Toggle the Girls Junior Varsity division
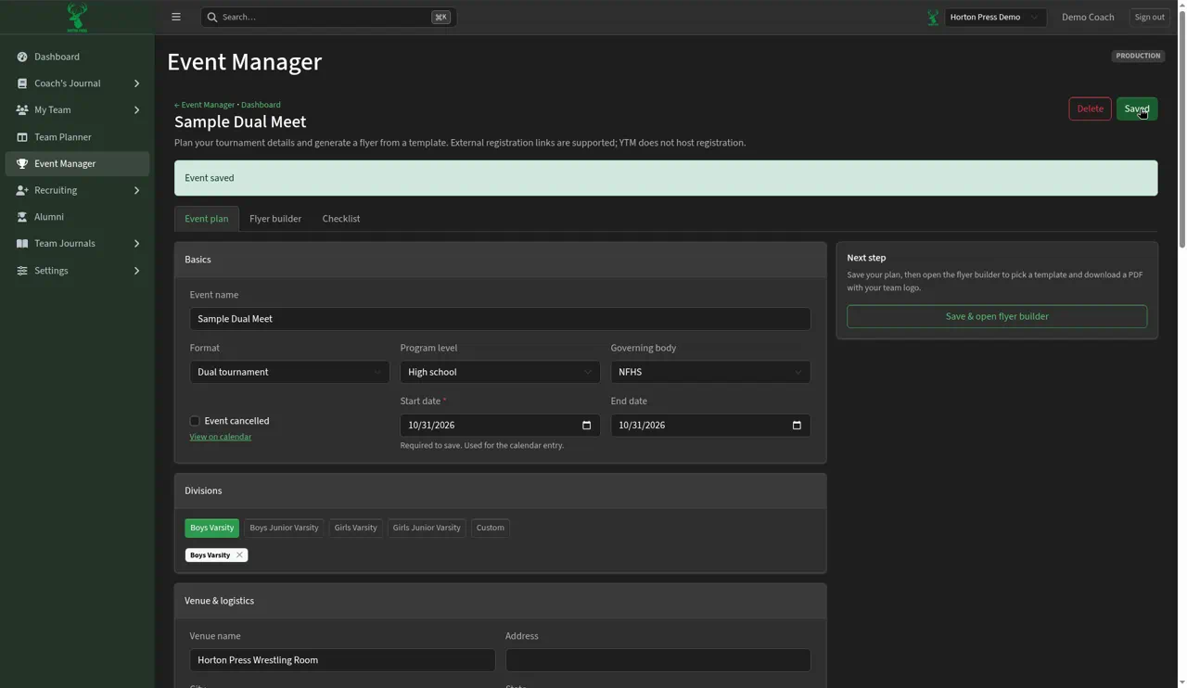Image resolution: width=1187 pixels, height=688 pixels. (427, 528)
